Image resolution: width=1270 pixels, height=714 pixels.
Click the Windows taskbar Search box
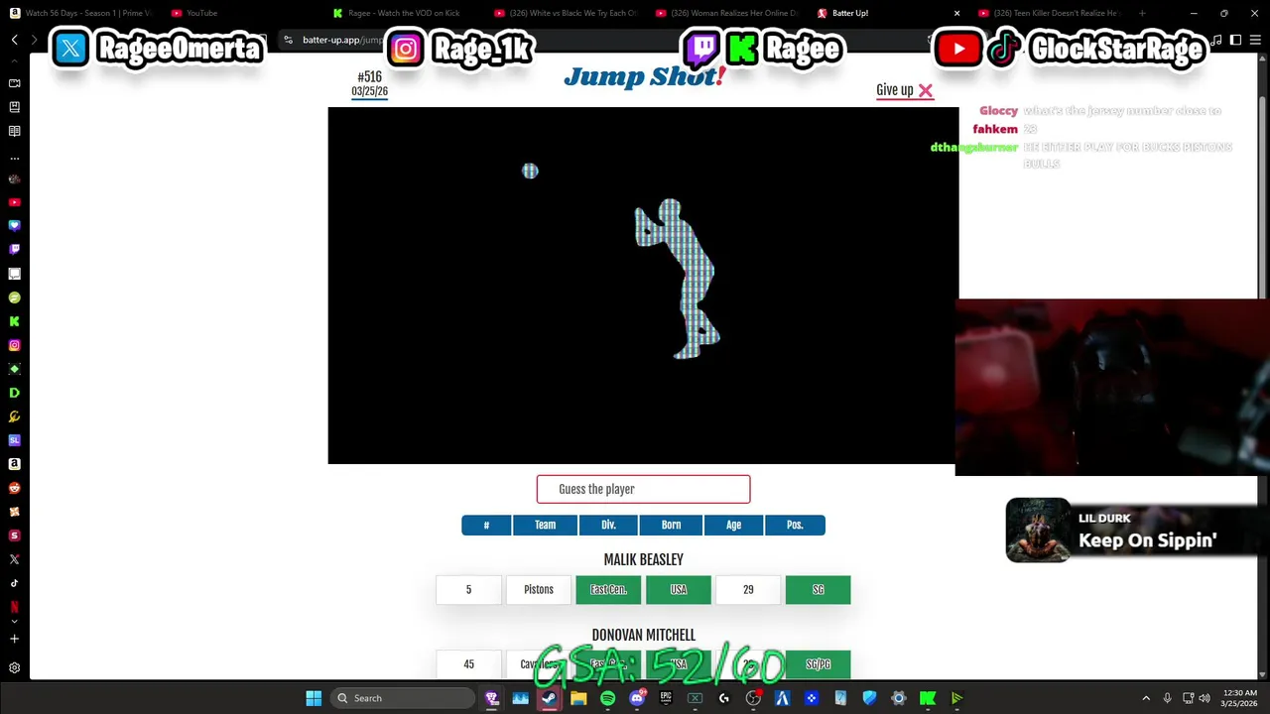(403, 698)
